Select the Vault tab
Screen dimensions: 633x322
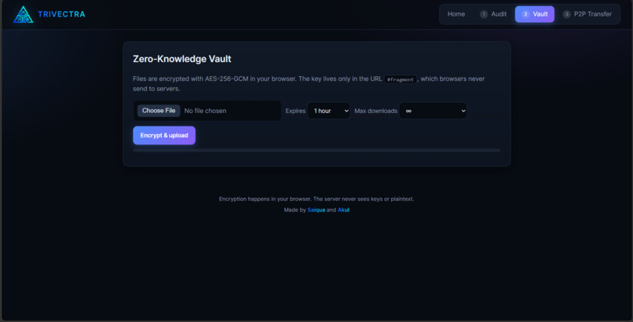tap(535, 14)
